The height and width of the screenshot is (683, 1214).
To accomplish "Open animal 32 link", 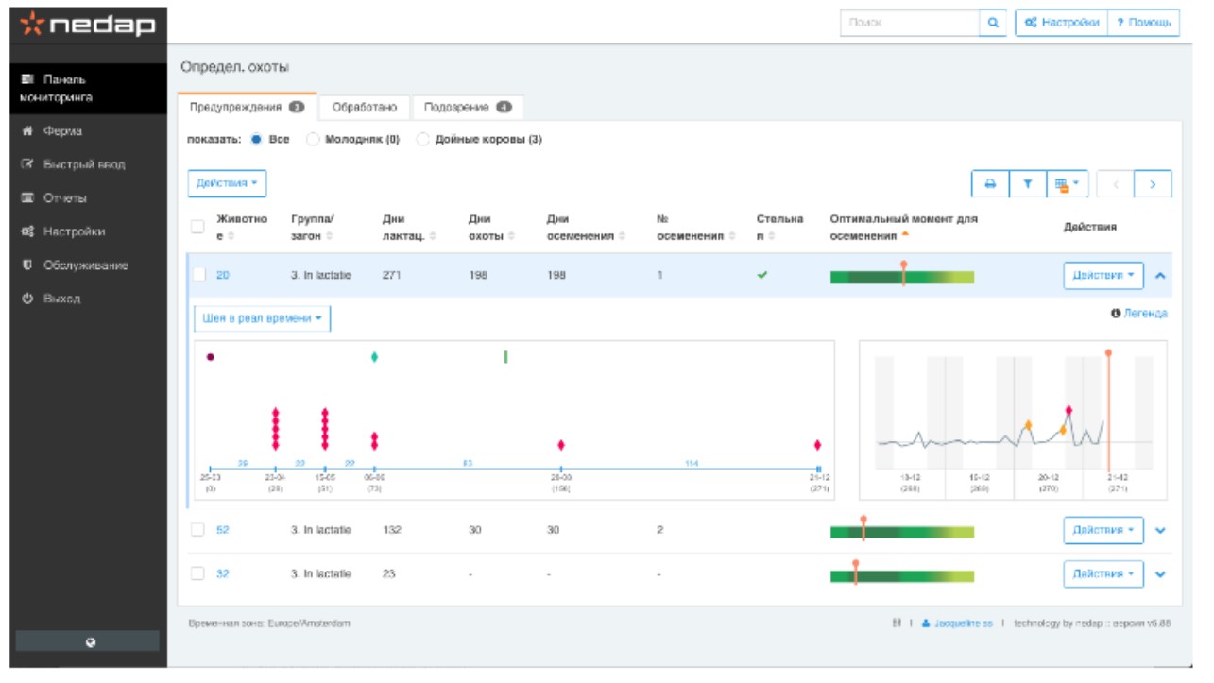I will pos(223,573).
